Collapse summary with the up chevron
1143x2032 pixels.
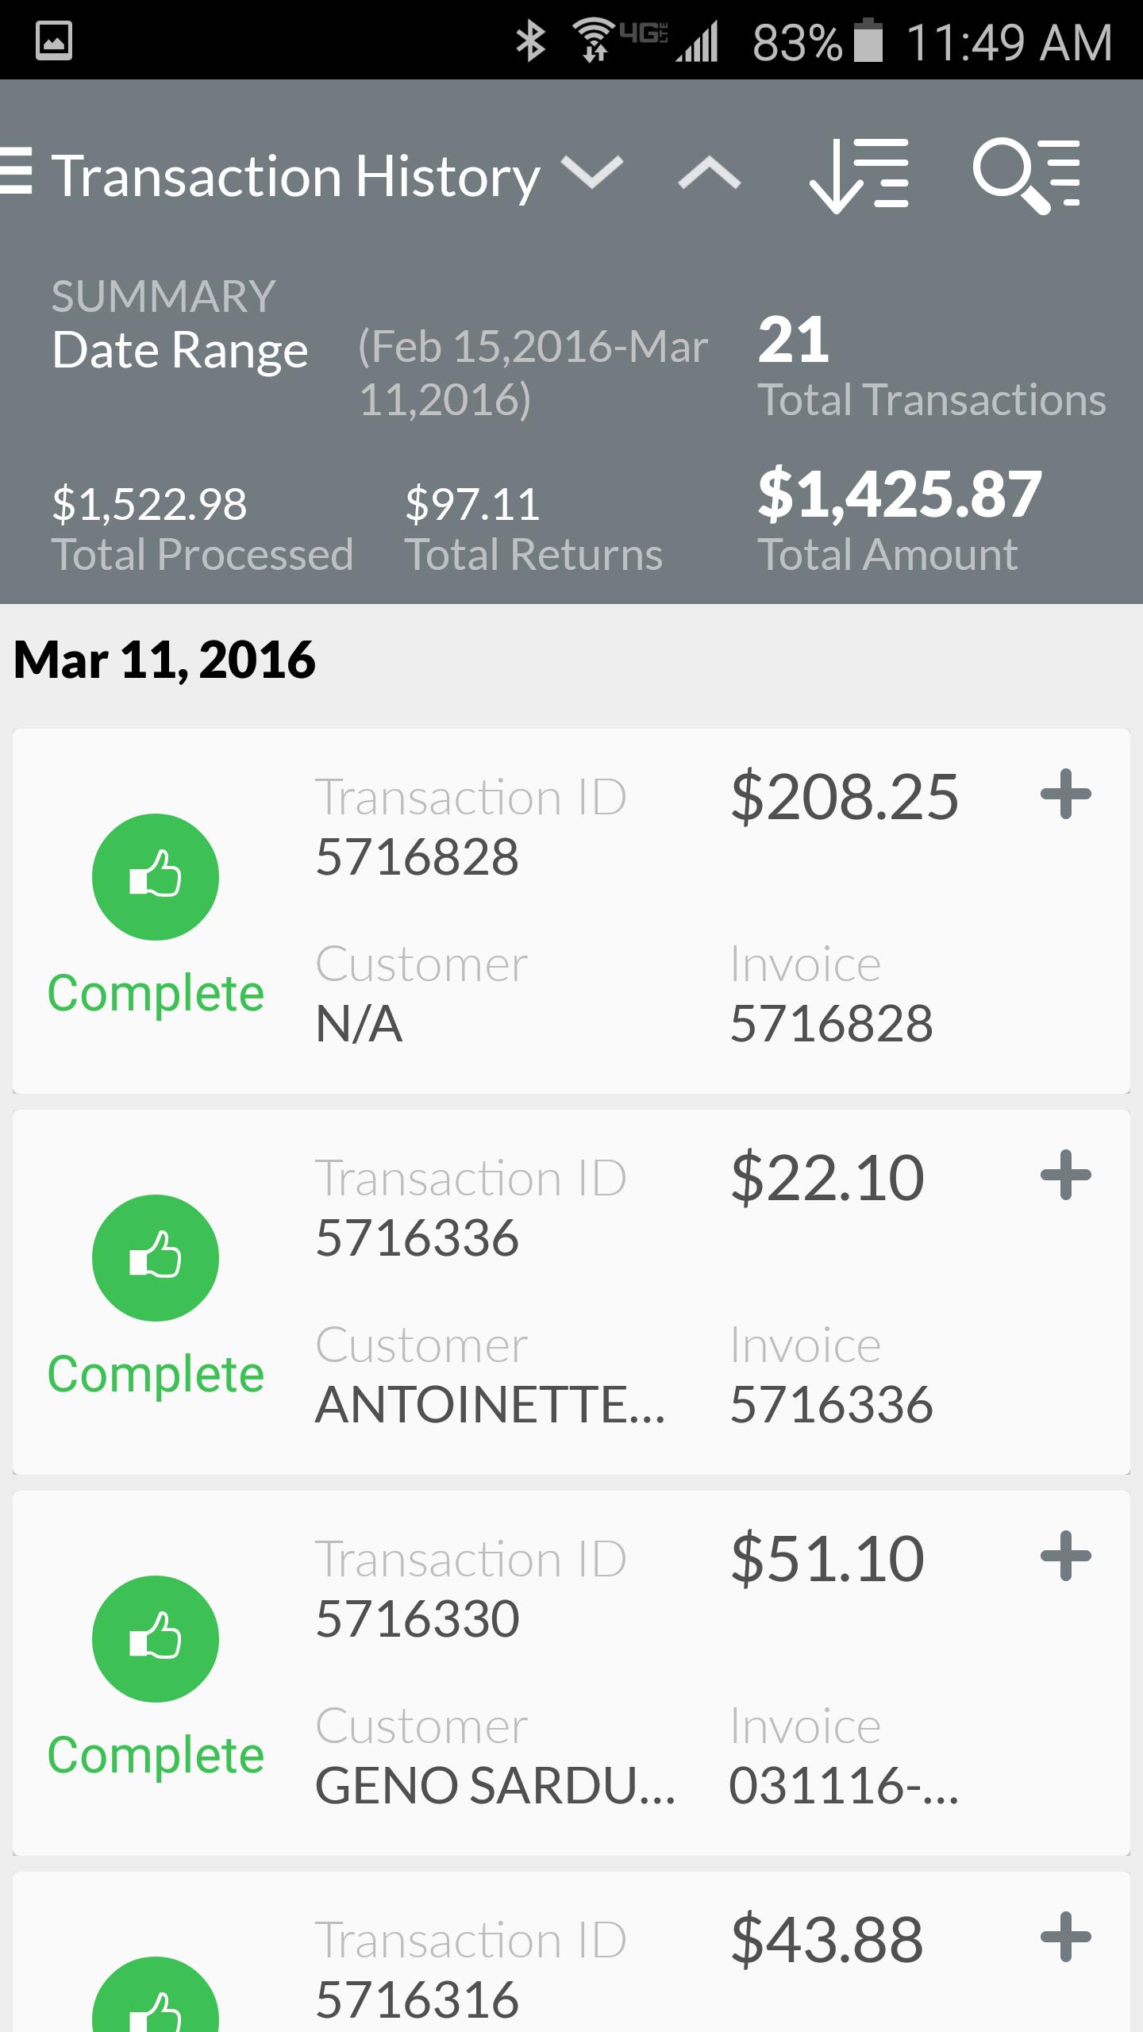point(710,173)
